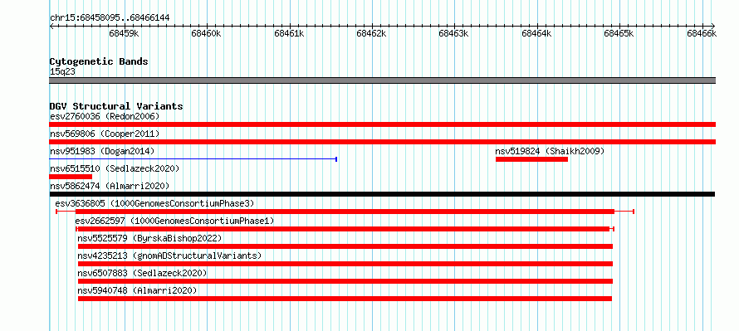
Task: Select the short red bar of nsv519824
Action: click(x=531, y=159)
